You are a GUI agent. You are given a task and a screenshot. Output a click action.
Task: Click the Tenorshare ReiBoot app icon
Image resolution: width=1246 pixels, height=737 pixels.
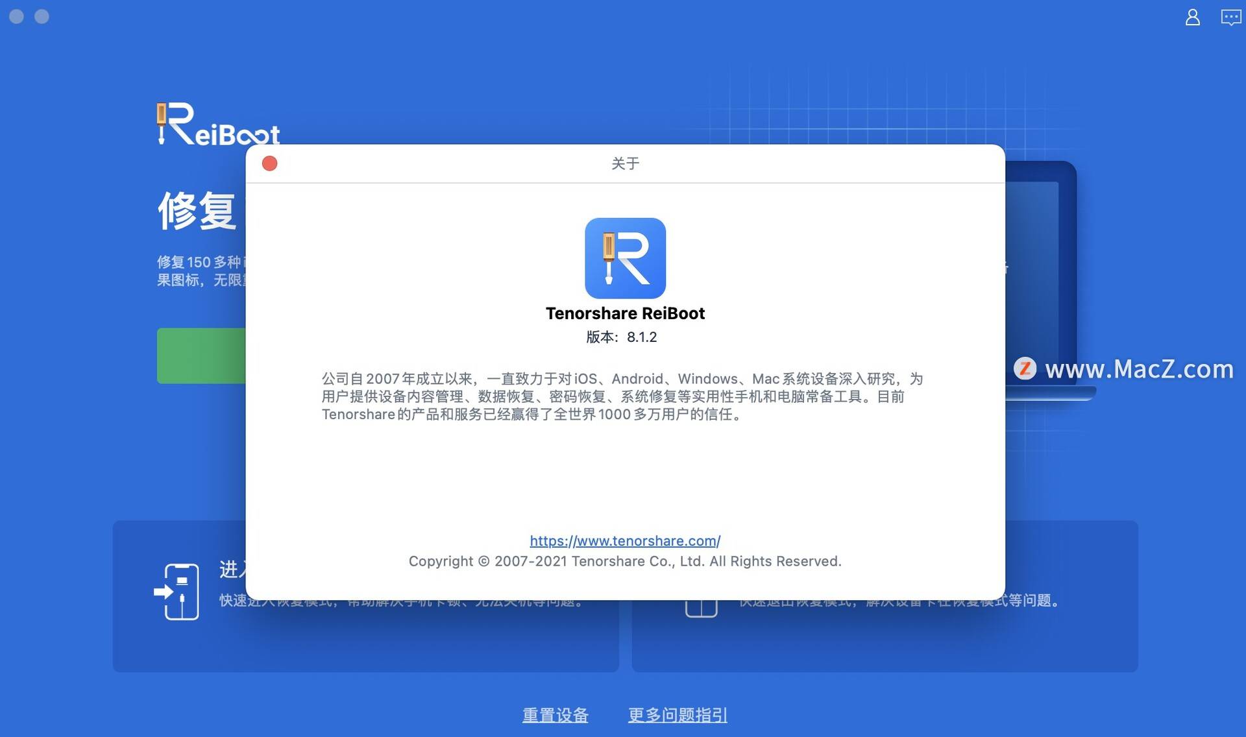tap(625, 258)
